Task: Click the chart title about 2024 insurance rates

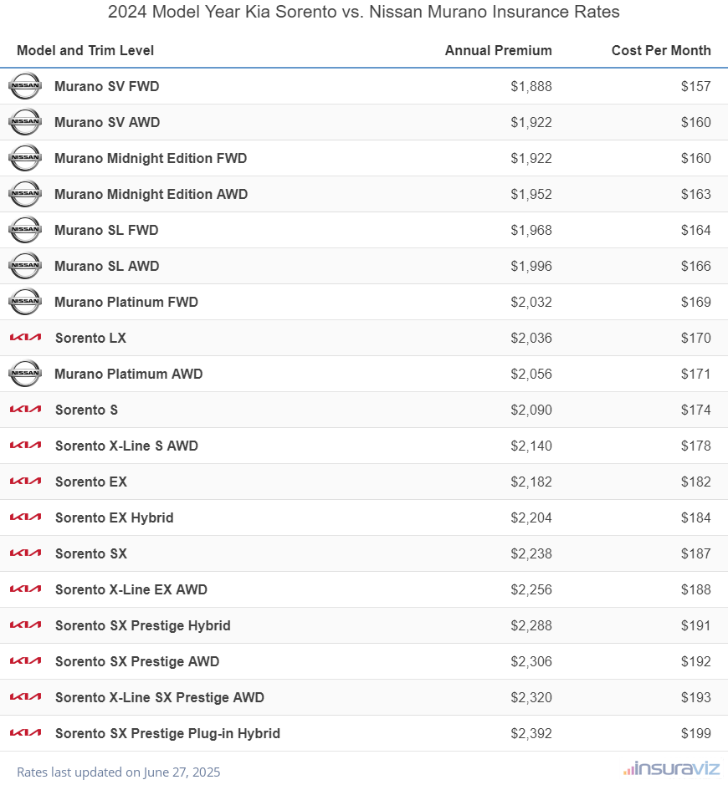Action: [364, 12]
